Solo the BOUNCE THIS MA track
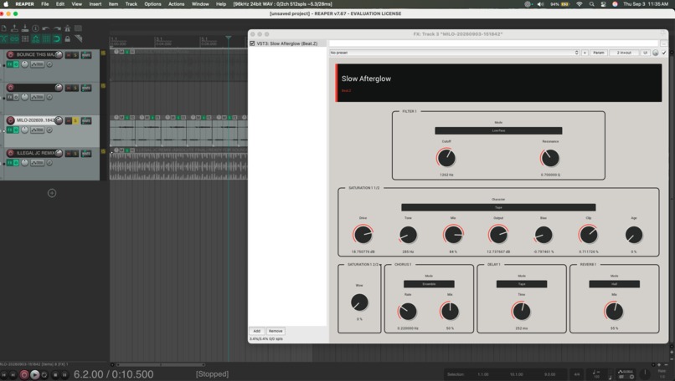This screenshot has width=675, height=381. (x=75, y=55)
